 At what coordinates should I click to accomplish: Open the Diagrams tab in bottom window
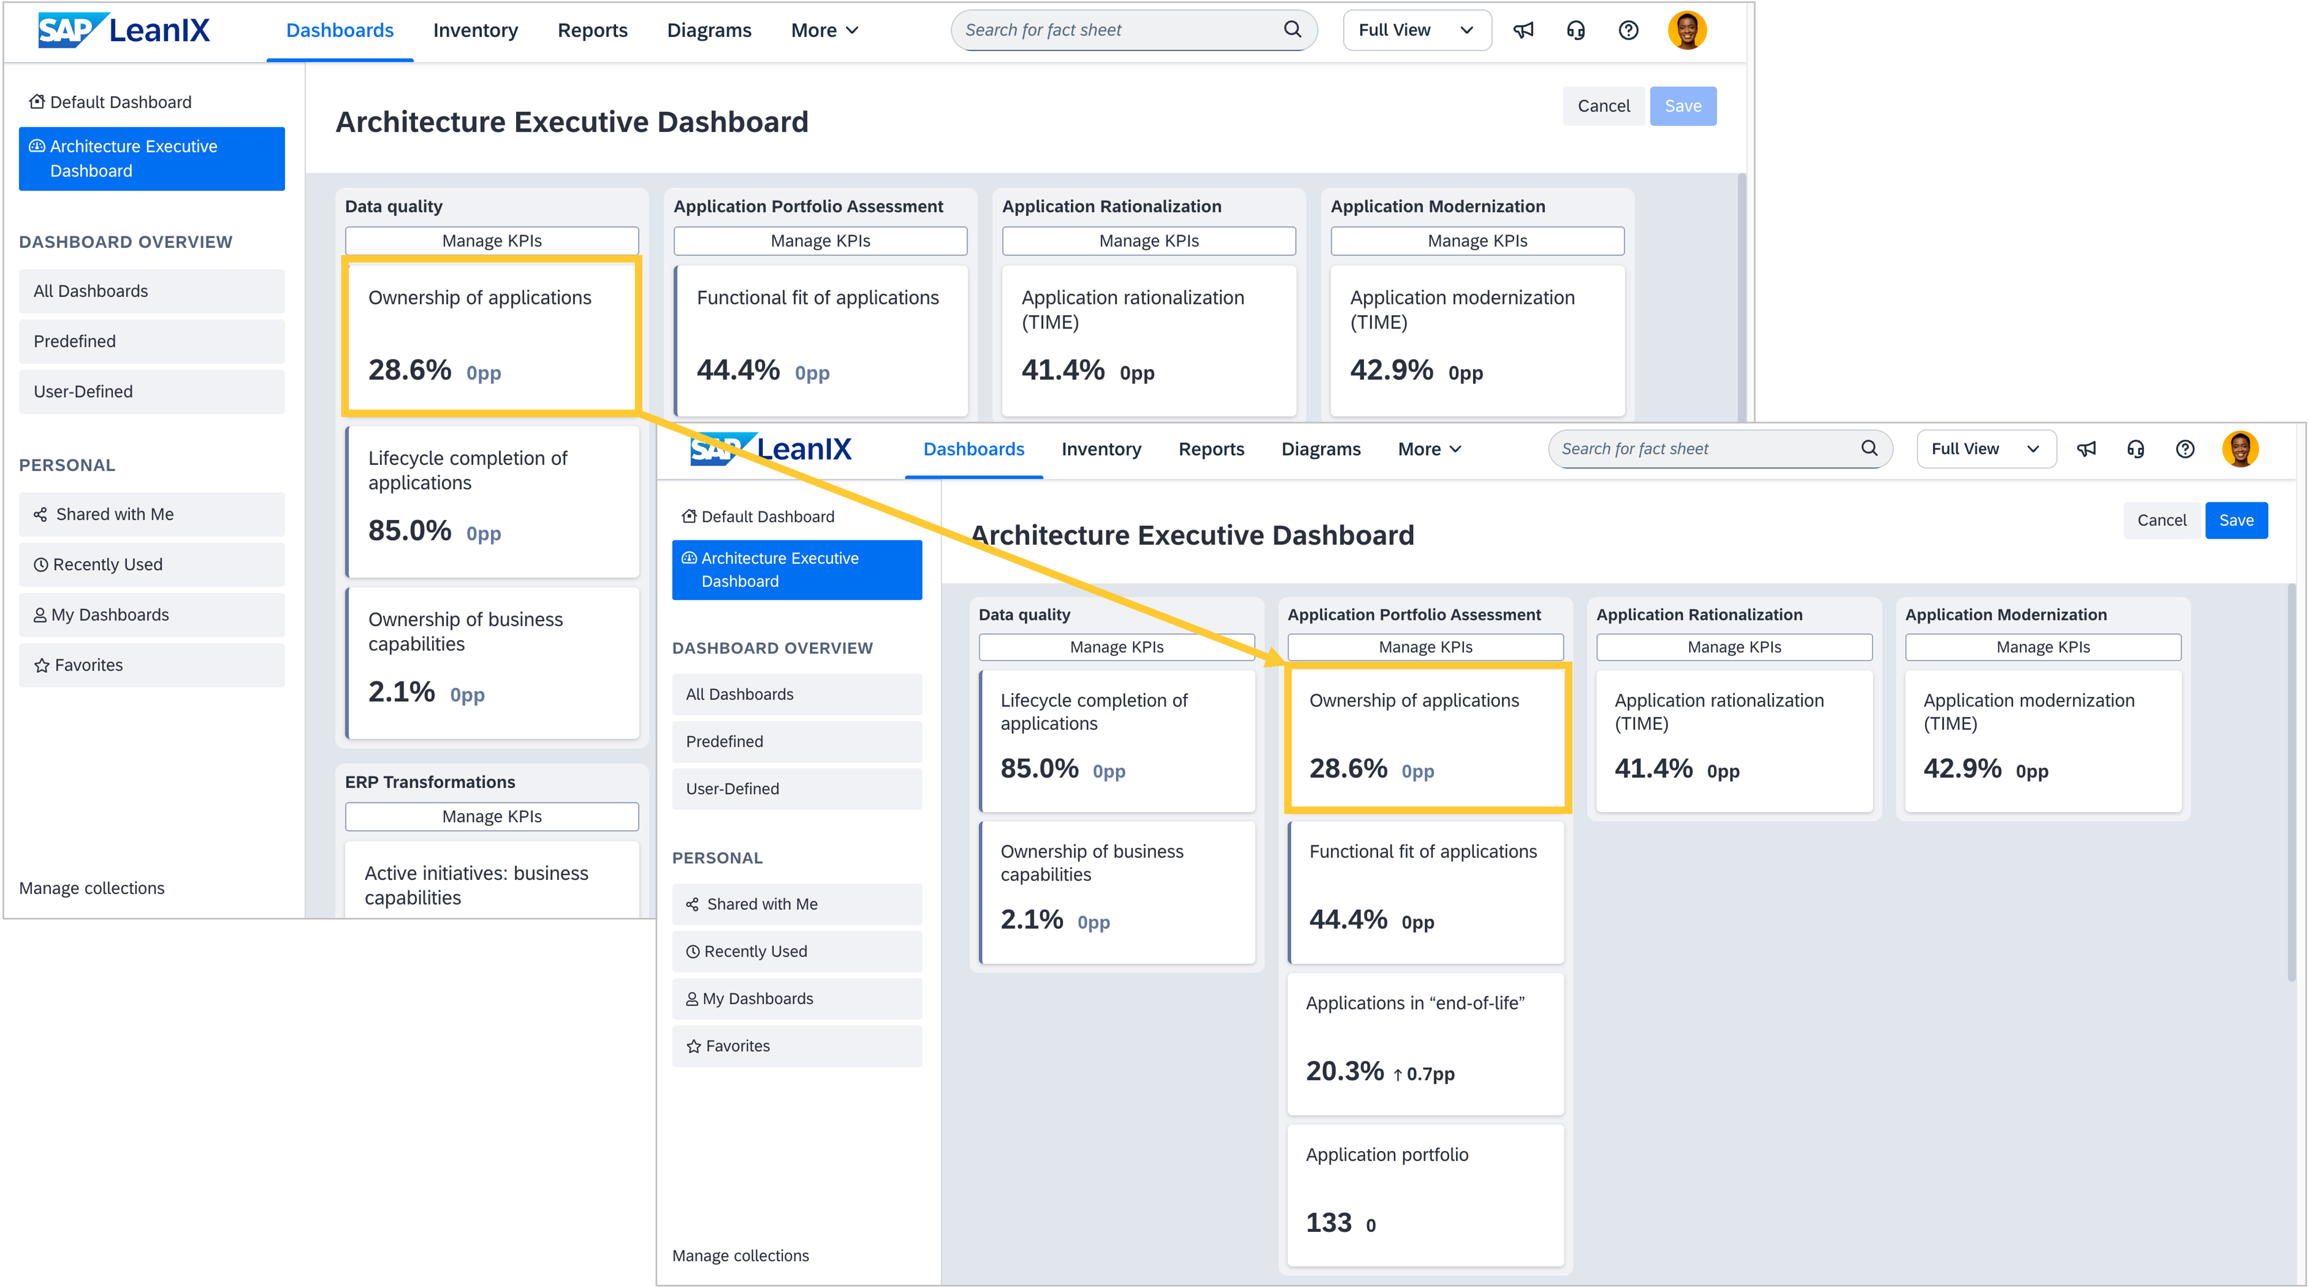[x=1321, y=449]
